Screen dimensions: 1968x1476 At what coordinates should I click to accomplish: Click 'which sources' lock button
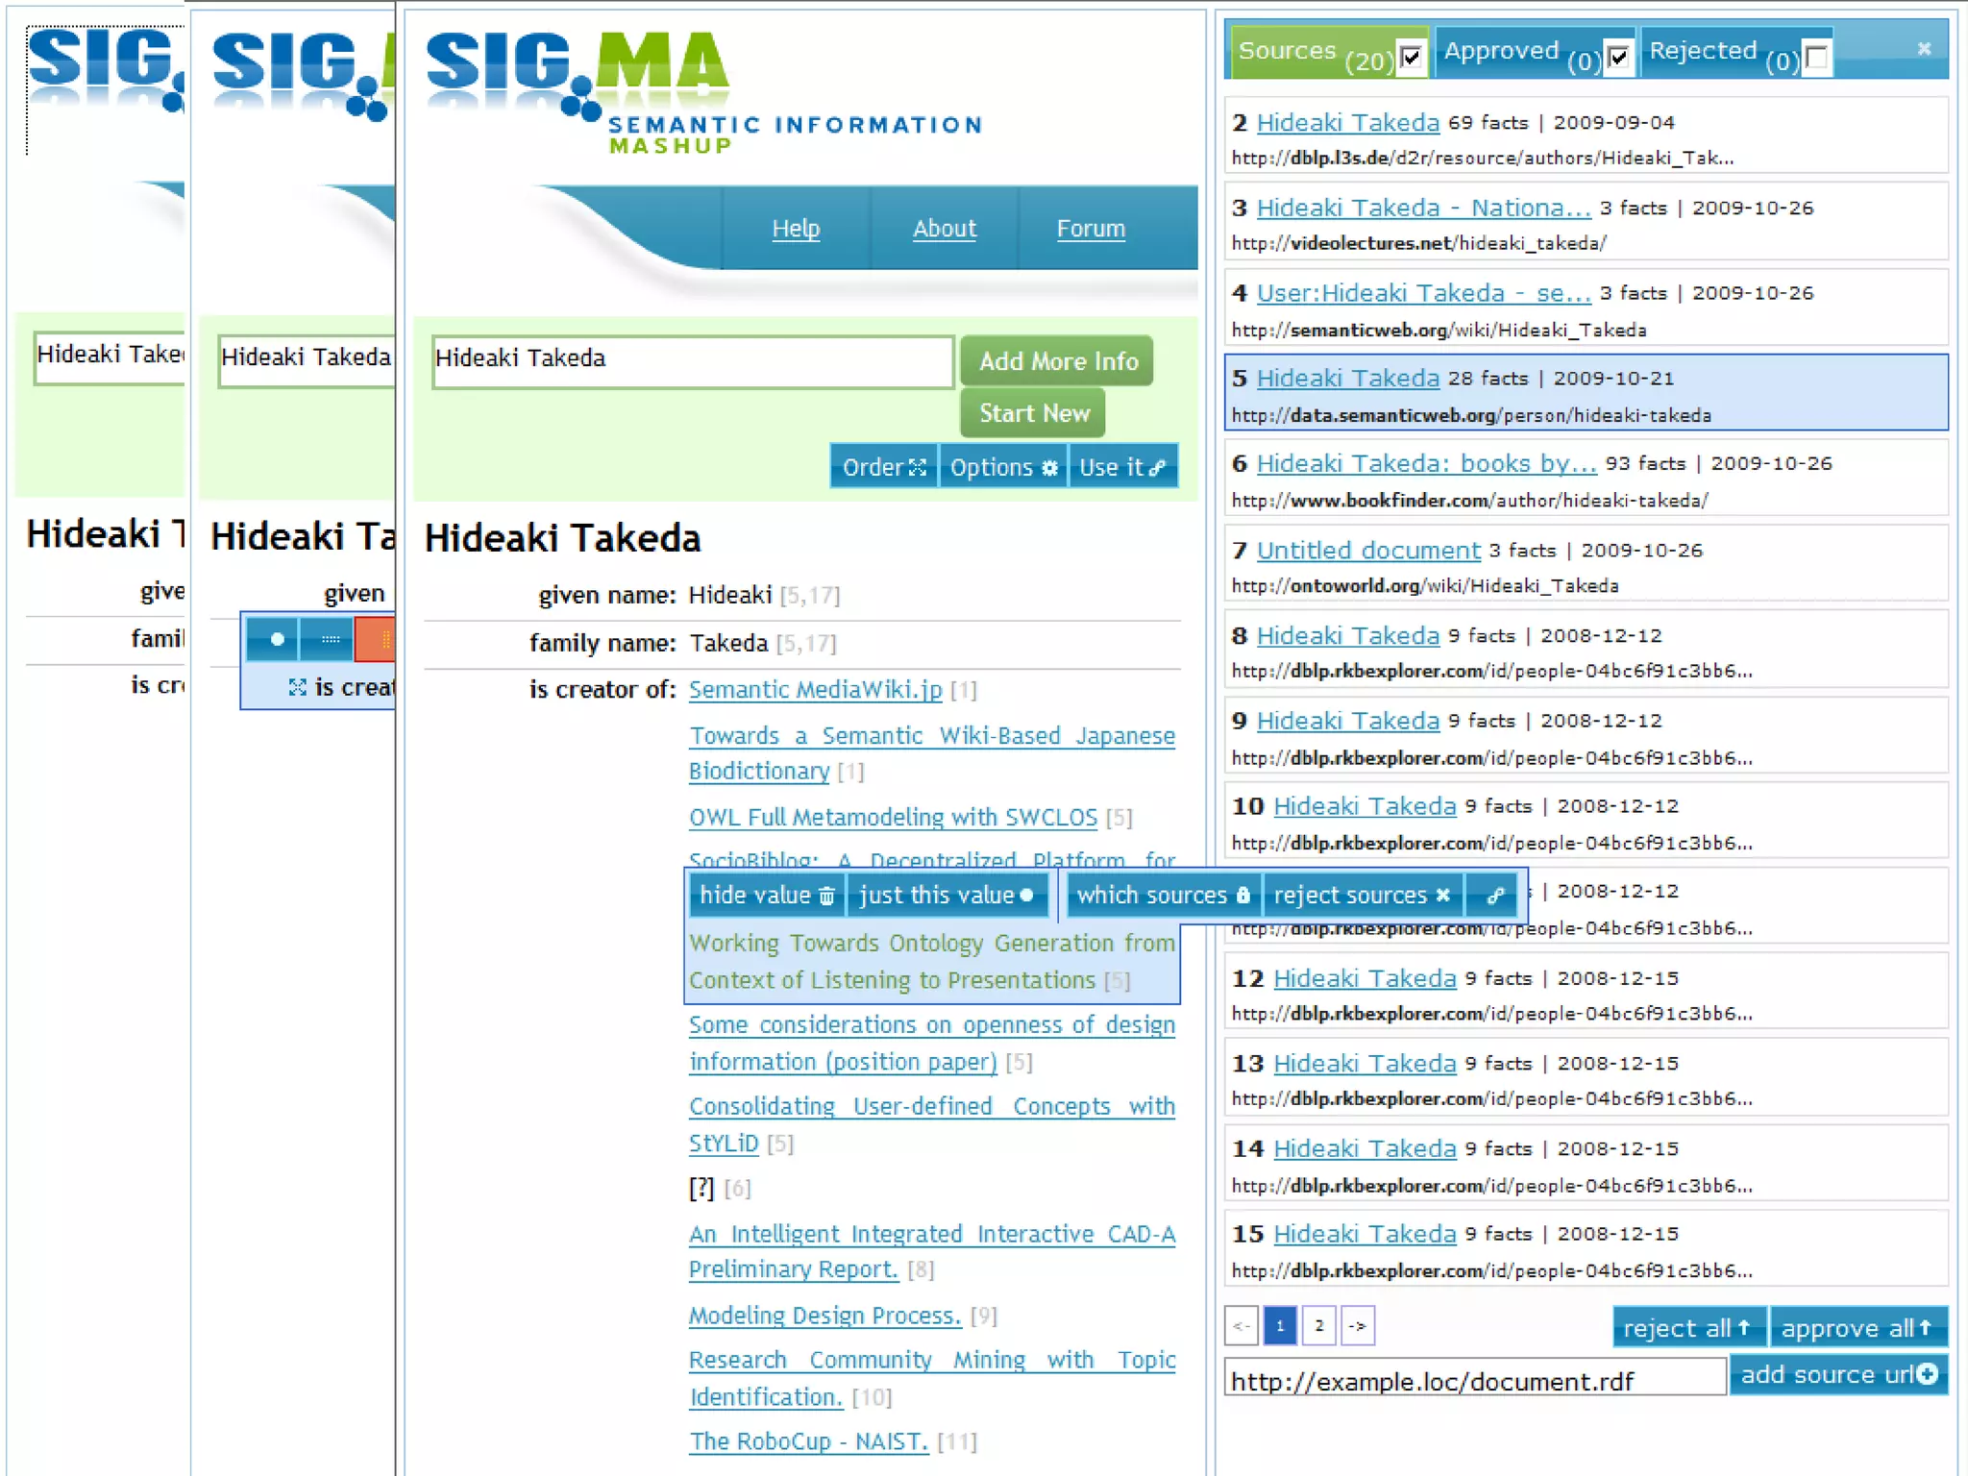coord(1162,896)
